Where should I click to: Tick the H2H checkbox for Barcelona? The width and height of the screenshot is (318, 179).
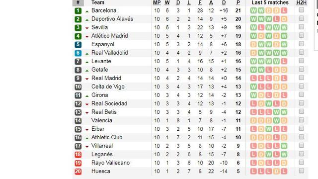[x=302, y=10]
